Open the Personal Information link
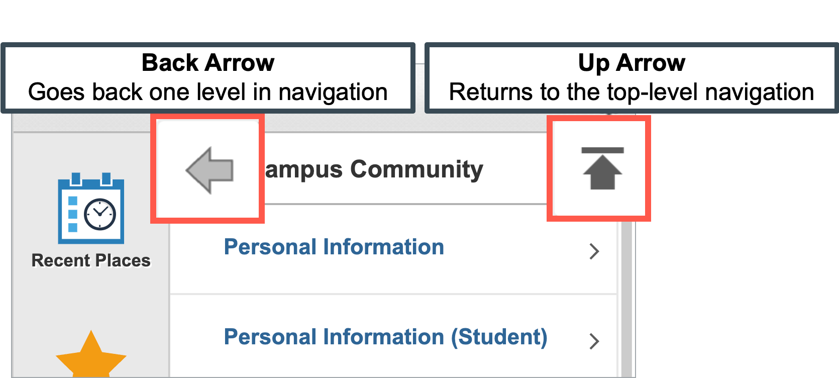839x378 pixels. click(x=334, y=247)
